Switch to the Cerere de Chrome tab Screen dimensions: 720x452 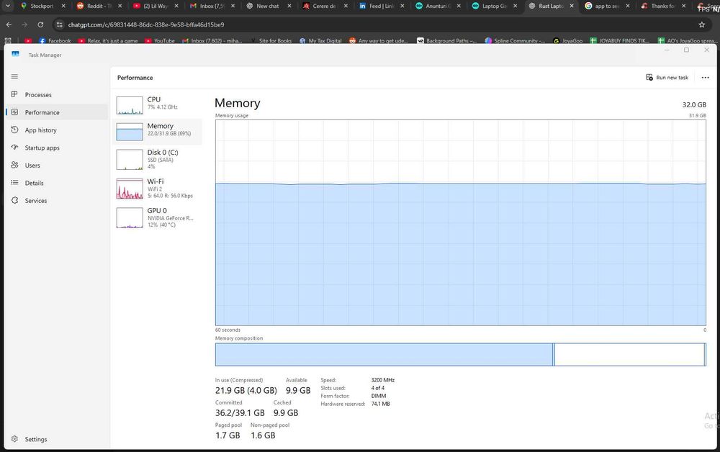pyautogui.click(x=326, y=6)
